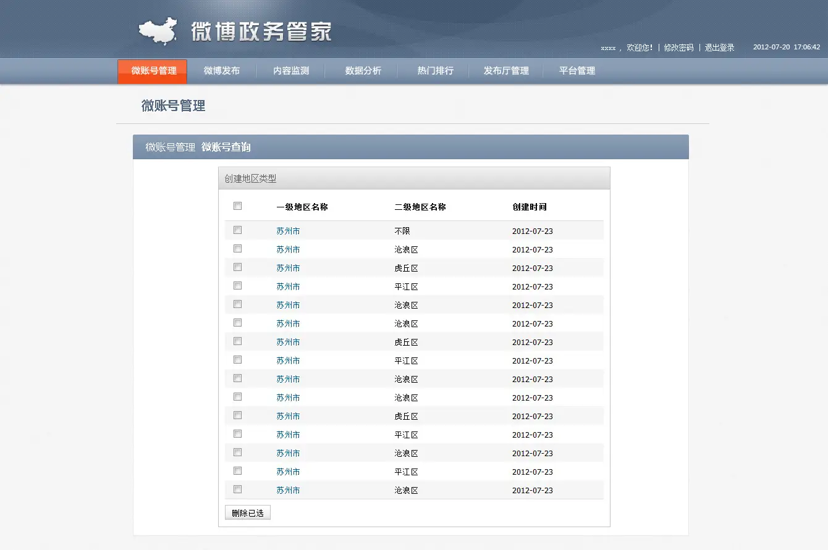Click the 微账号管理 breadcrumb in panel header
This screenshot has width=828, height=550.
tap(170, 147)
